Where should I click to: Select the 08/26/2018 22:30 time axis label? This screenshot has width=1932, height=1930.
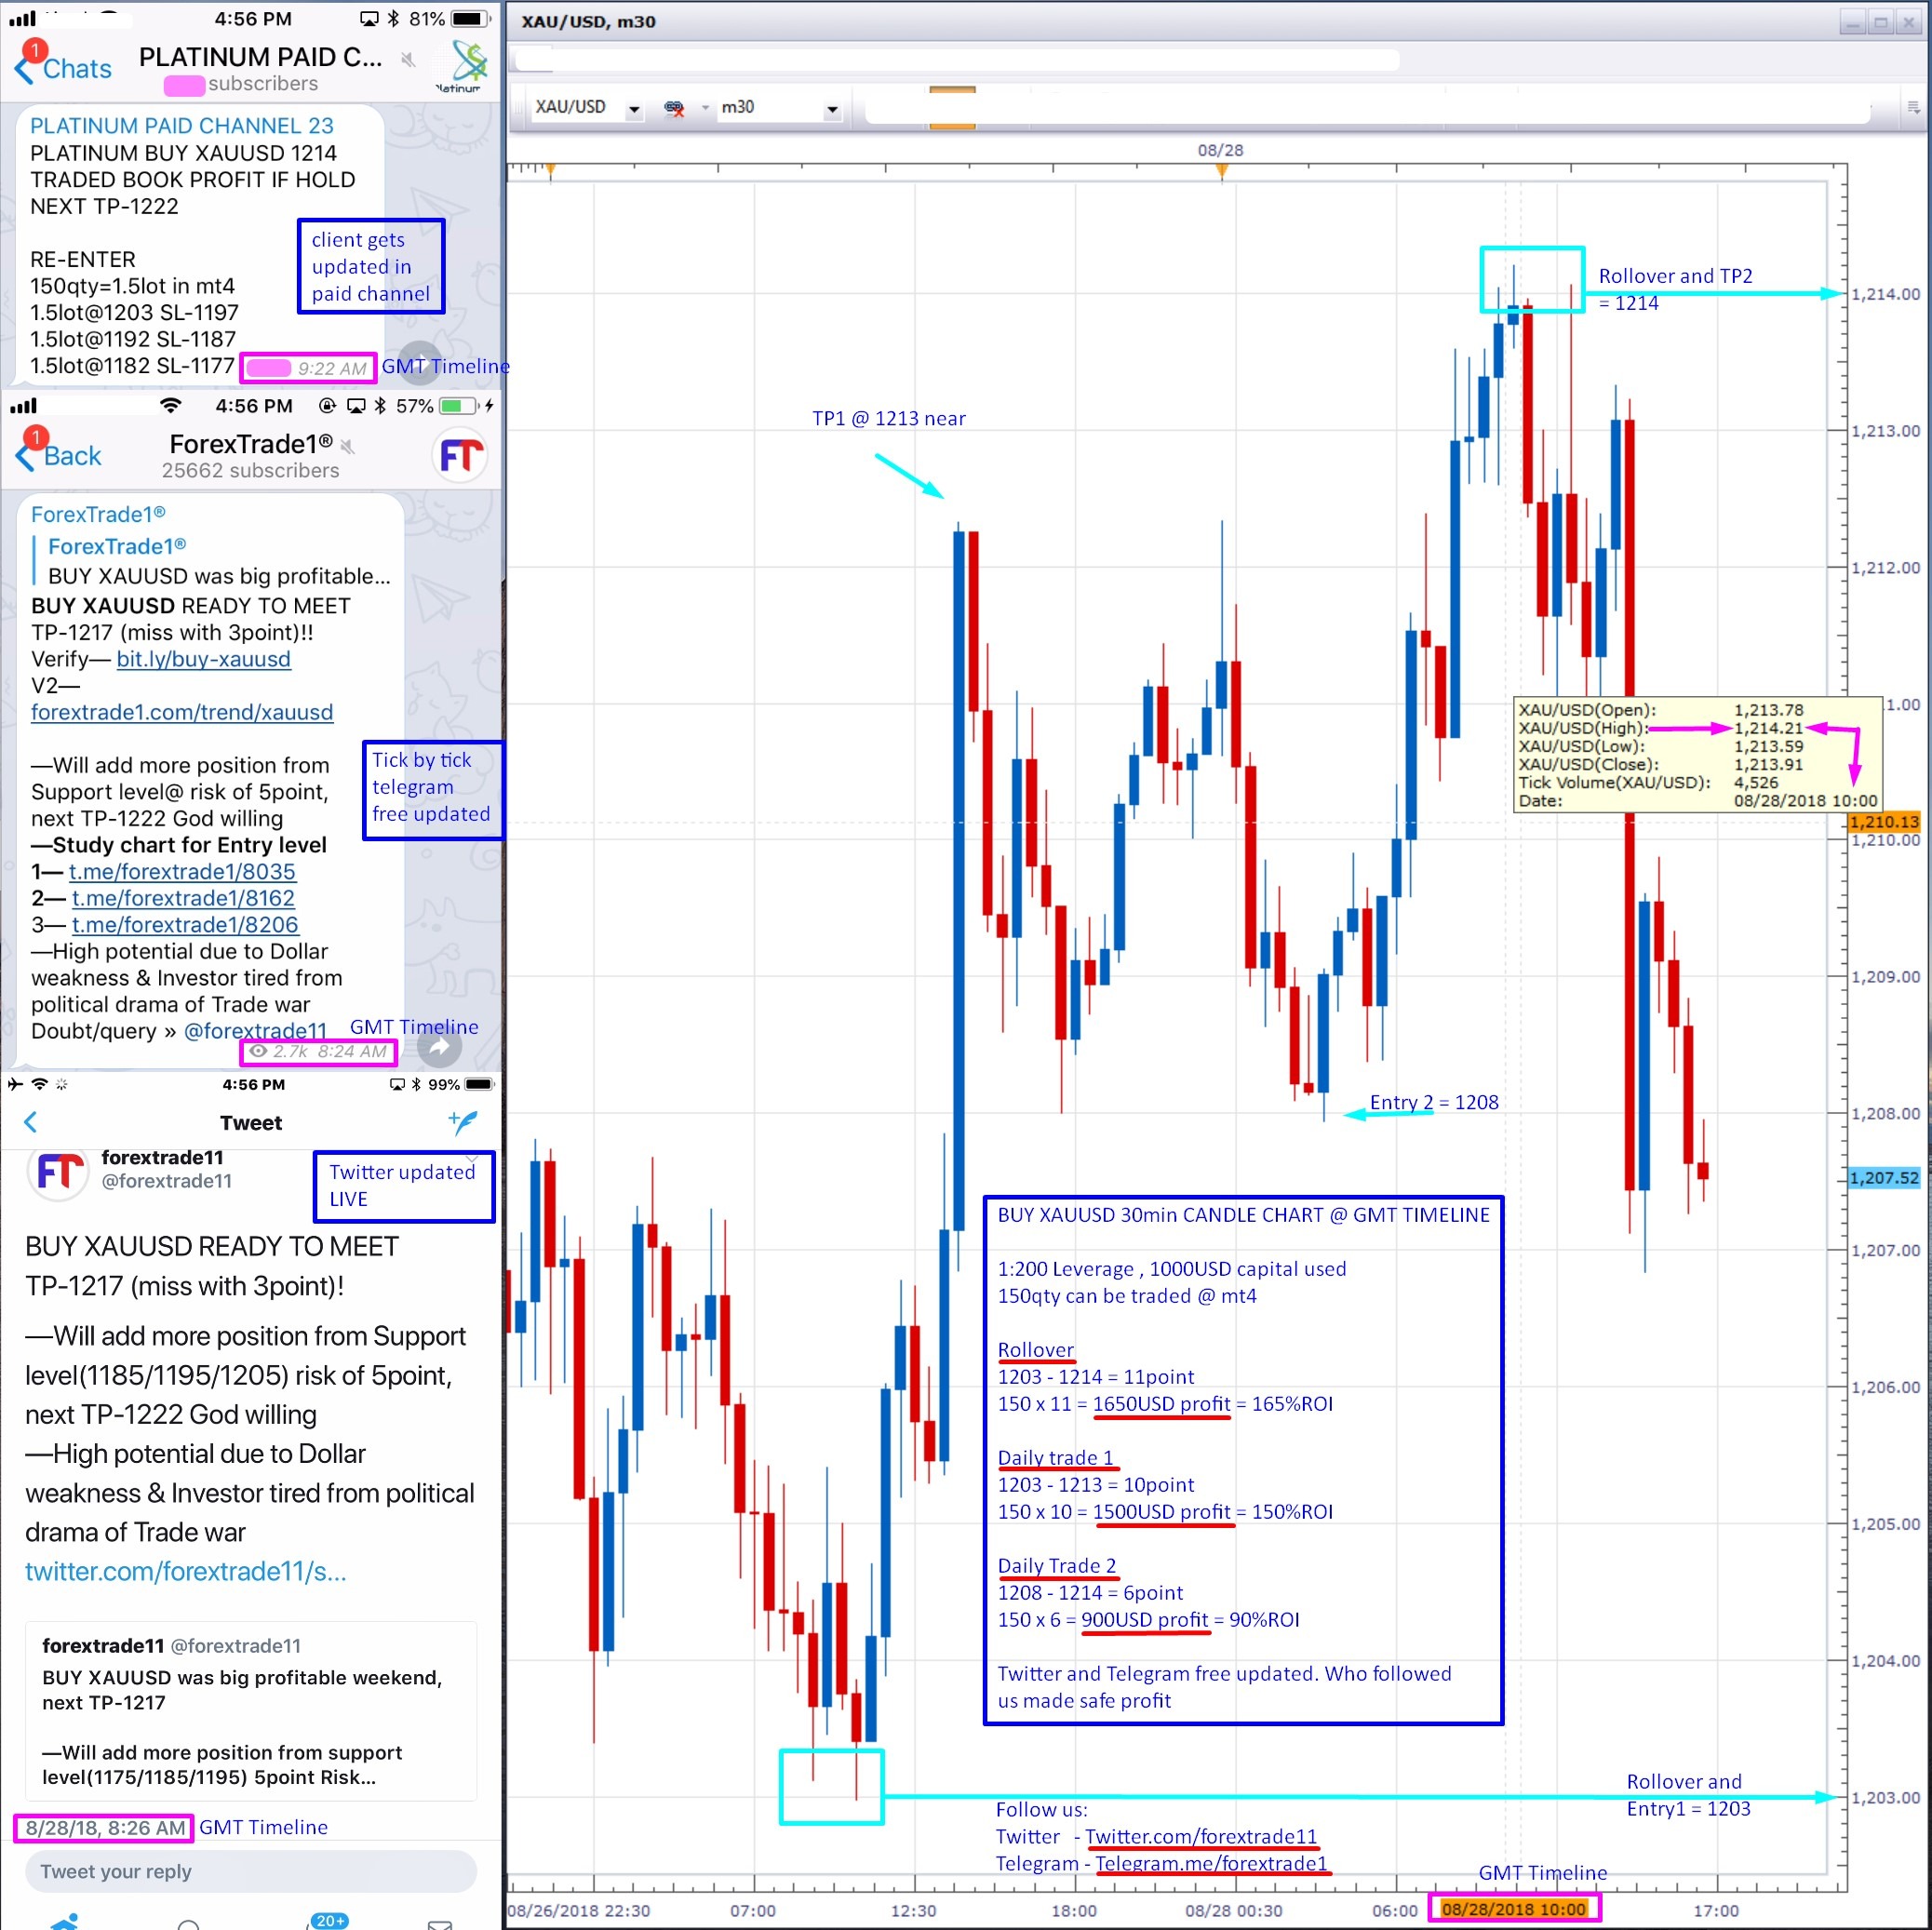(579, 1910)
